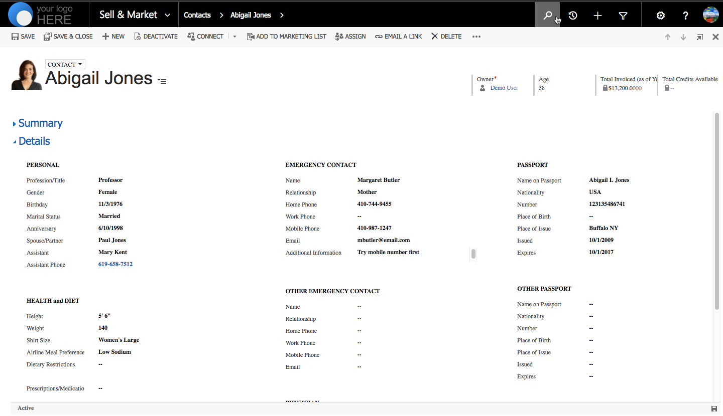Click Save in command bar

[23, 37]
